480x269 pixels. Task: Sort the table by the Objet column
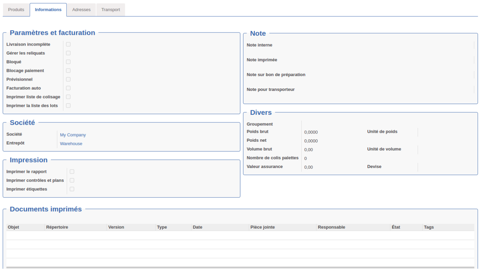click(x=26, y=227)
